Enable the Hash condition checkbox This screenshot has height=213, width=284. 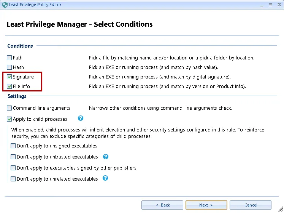(10, 67)
